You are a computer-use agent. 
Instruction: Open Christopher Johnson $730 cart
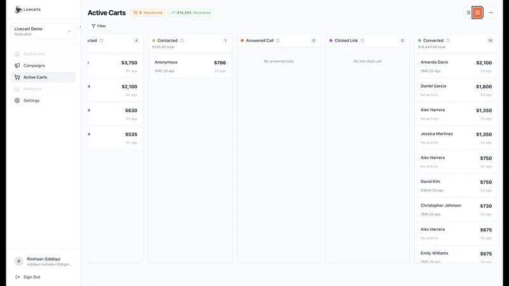[x=456, y=210]
